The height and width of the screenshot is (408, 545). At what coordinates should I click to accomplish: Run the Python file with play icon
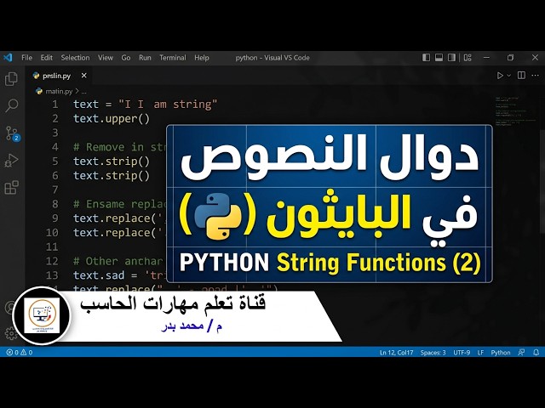tap(500, 76)
